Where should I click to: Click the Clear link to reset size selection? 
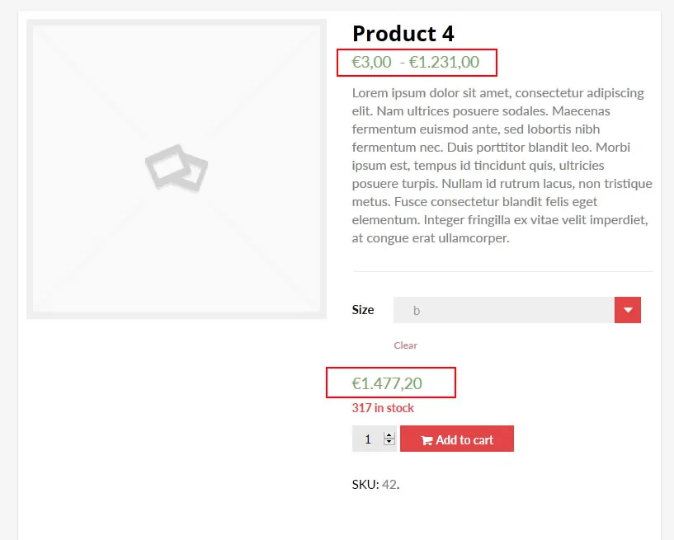click(405, 345)
